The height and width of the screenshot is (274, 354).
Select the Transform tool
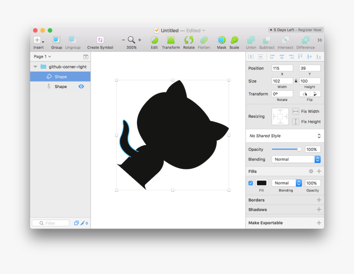(x=171, y=40)
